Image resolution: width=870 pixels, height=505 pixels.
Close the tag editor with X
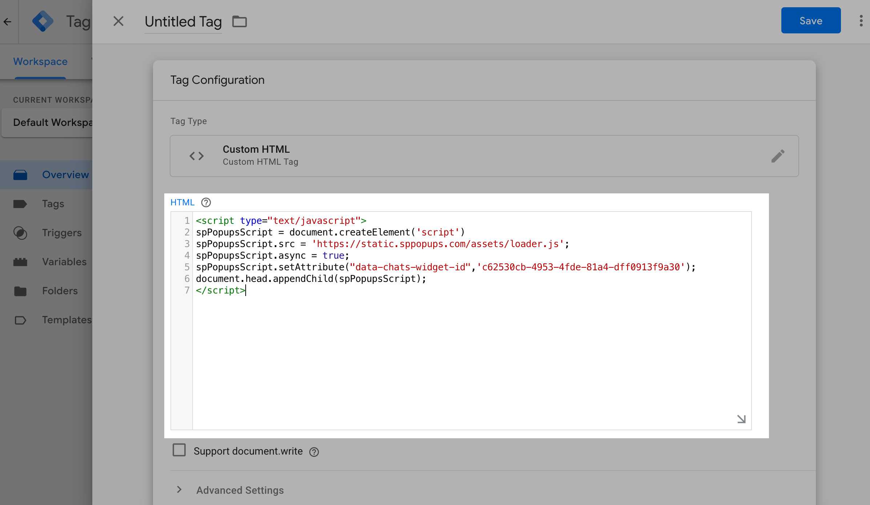[x=118, y=21]
